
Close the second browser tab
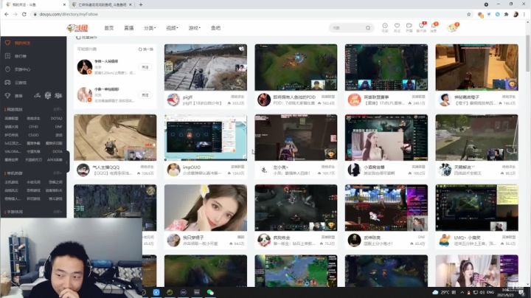tap(131, 4)
